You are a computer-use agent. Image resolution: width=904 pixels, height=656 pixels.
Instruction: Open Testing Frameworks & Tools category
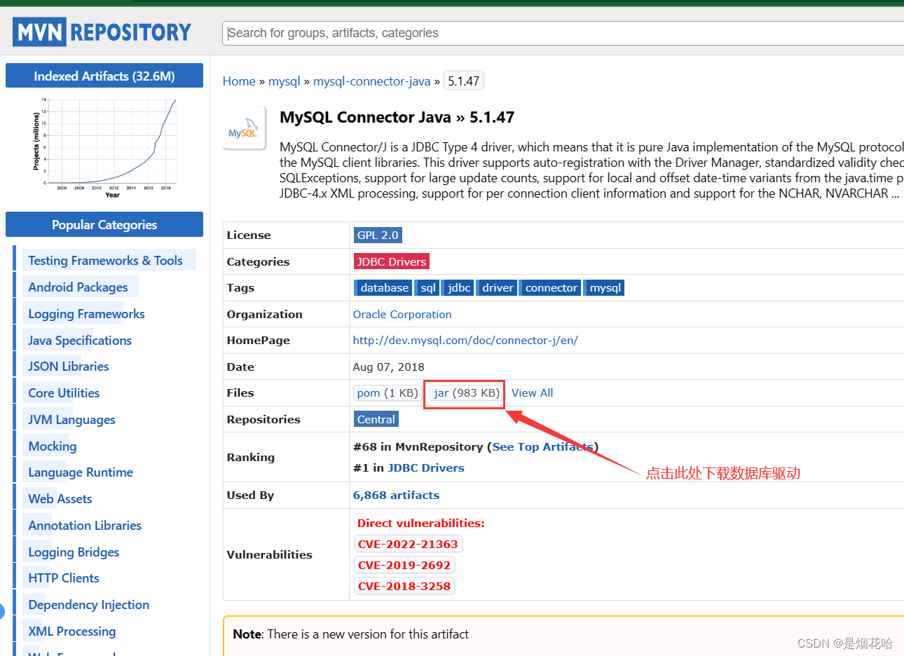click(x=105, y=261)
